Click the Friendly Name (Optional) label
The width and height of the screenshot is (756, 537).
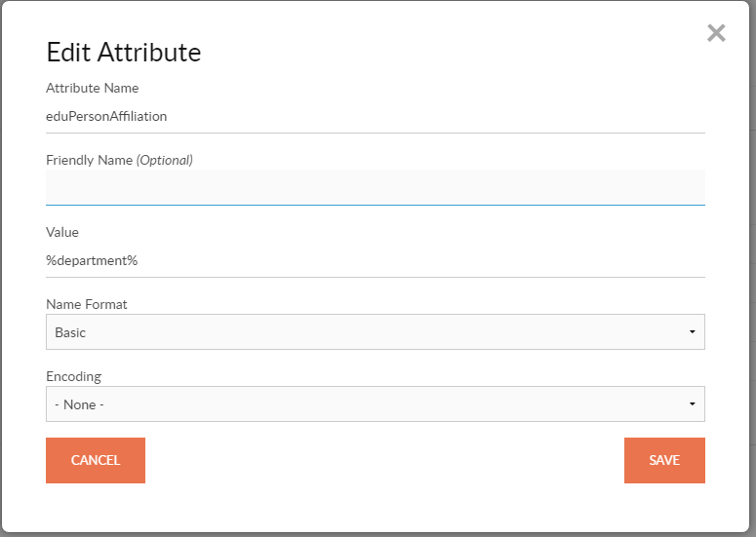(119, 160)
